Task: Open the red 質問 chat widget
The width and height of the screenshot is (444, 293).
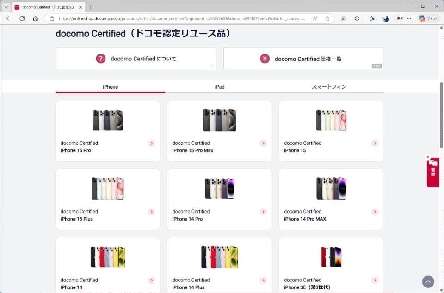Action: click(433, 173)
